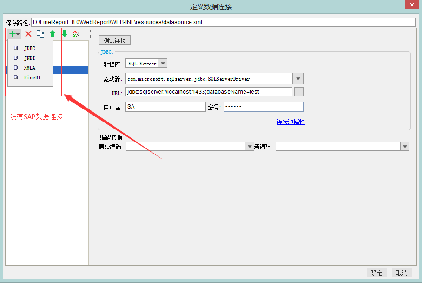Select the highlighted connection row in list

[x=71, y=70]
